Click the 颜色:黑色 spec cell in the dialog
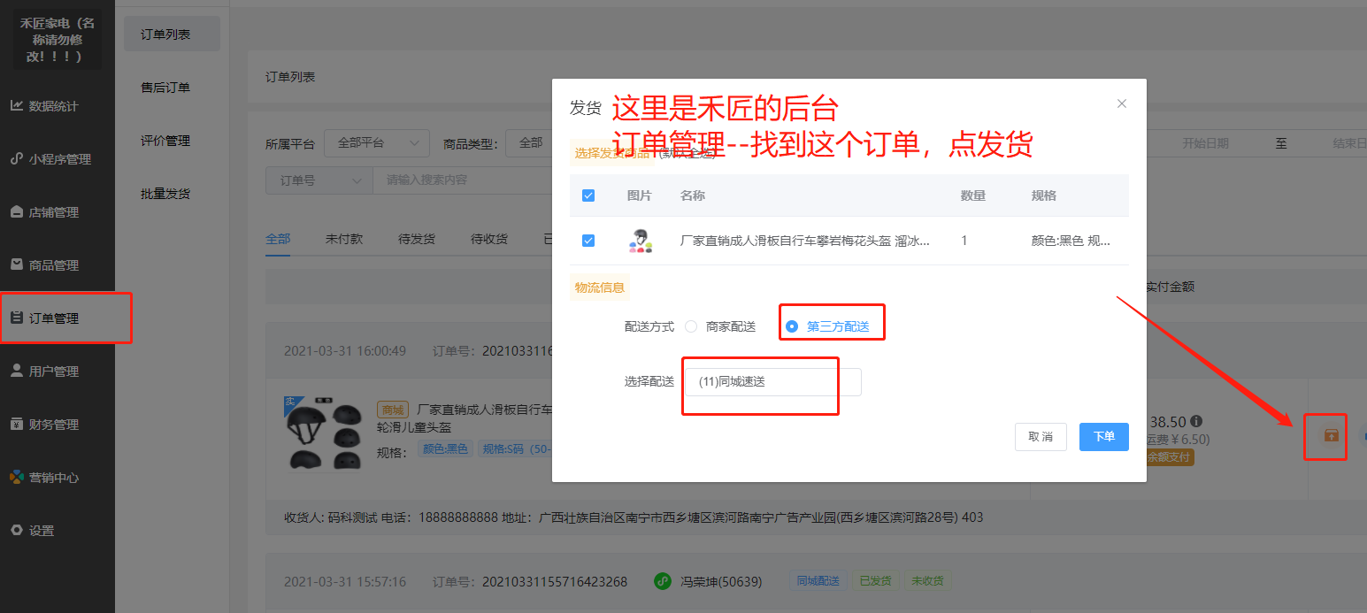Screen dimensions: 1367x613 pyautogui.click(x=1071, y=241)
